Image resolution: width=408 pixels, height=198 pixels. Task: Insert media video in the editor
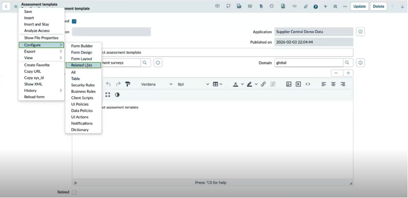[x=298, y=84]
